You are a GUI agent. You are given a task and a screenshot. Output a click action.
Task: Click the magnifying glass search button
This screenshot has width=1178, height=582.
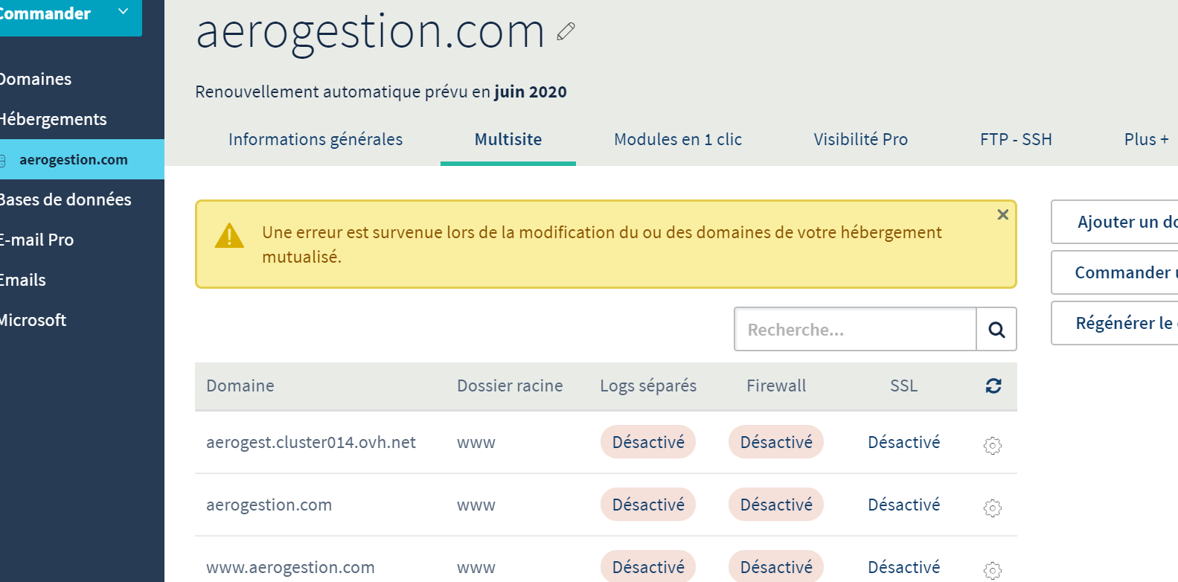click(996, 329)
